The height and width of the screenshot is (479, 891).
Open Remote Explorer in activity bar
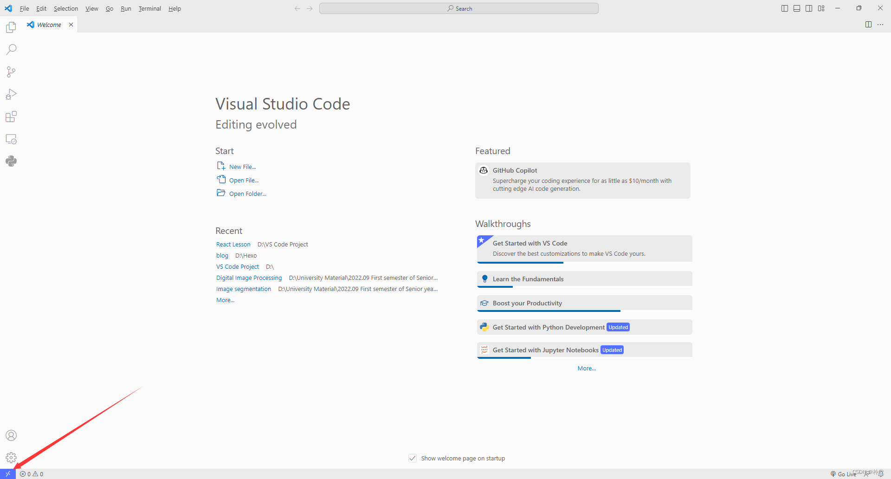coord(11,139)
